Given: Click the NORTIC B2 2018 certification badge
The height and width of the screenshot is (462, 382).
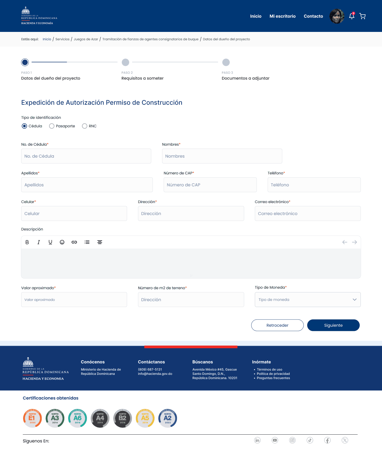Looking at the screenshot, I should coord(123,418).
